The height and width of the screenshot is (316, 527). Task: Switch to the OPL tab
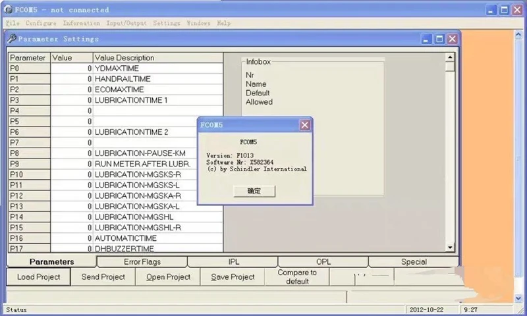(323, 261)
